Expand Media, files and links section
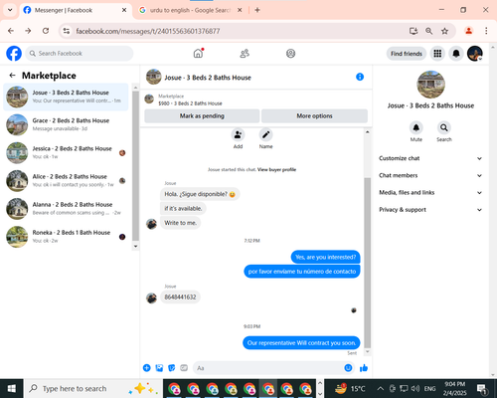The width and height of the screenshot is (497, 398). [430, 192]
